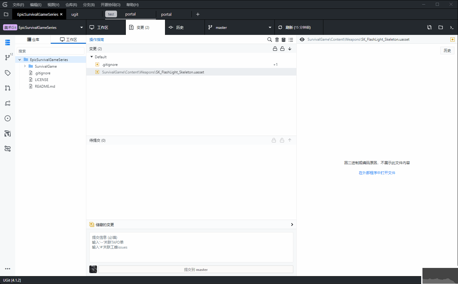Image resolution: width=458 pixels, height=284 pixels.
Task: Switch changes list view mode icon
Action: tap(291, 40)
